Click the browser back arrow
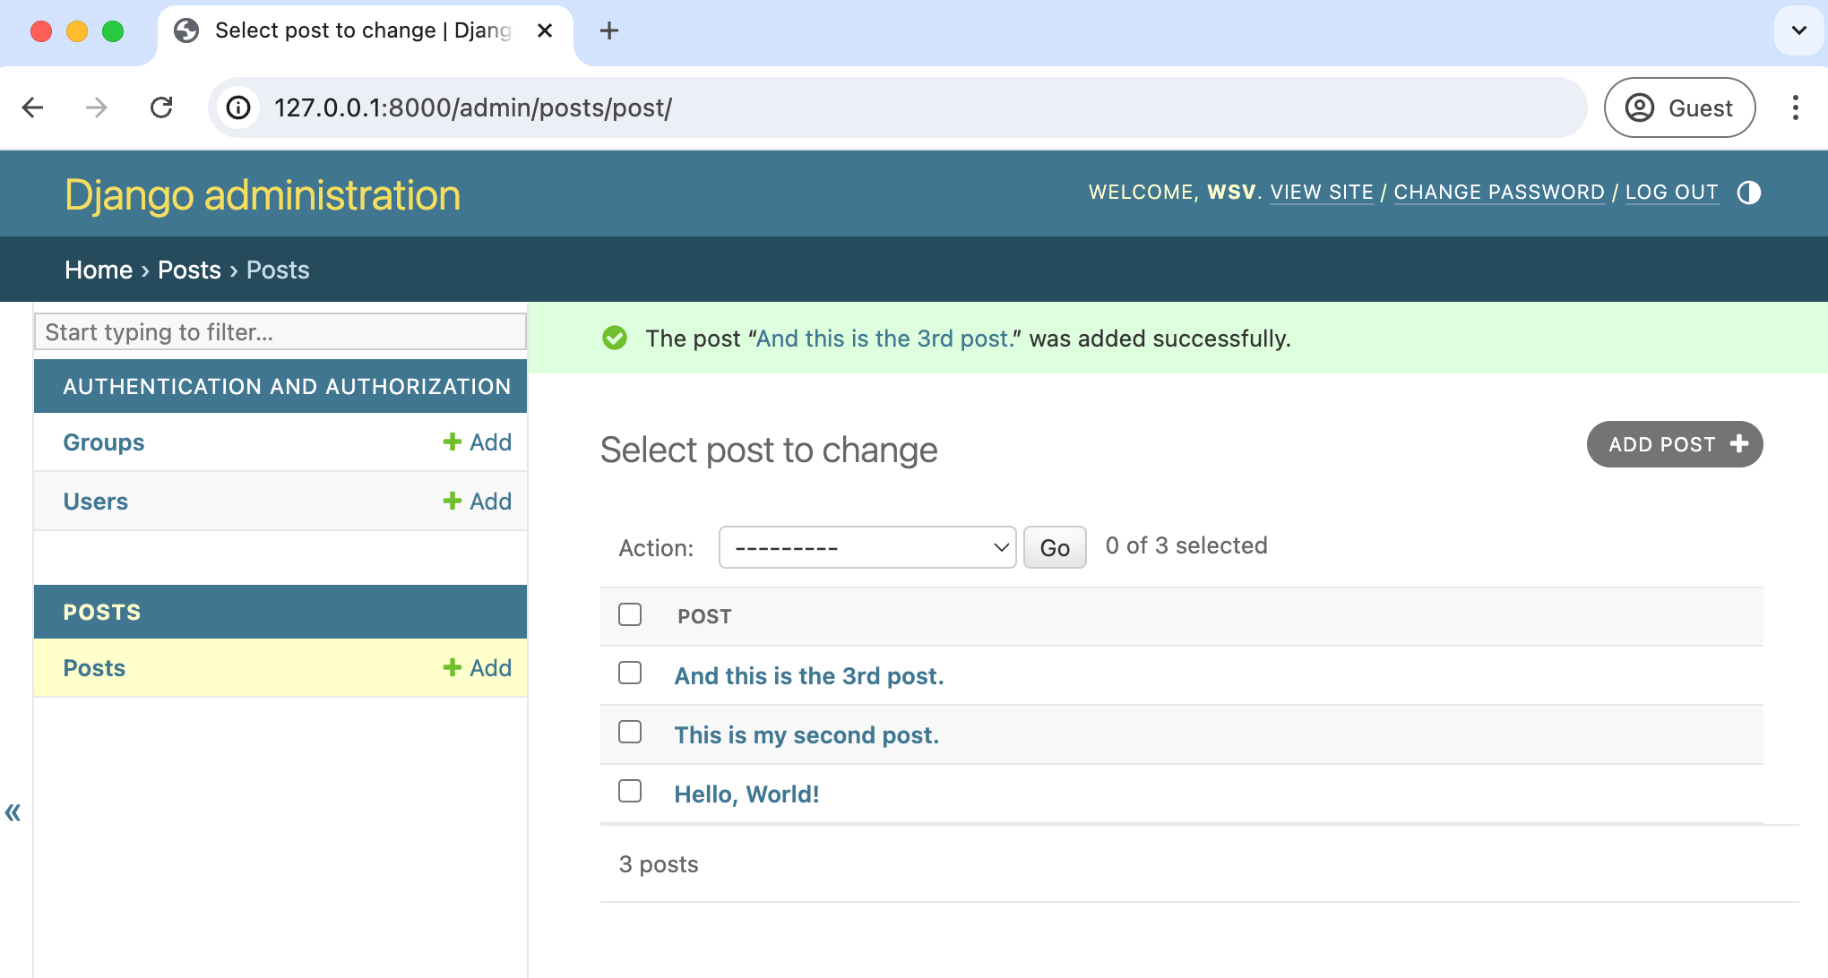This screenshot has width=1828, height=978. (33, 107)
